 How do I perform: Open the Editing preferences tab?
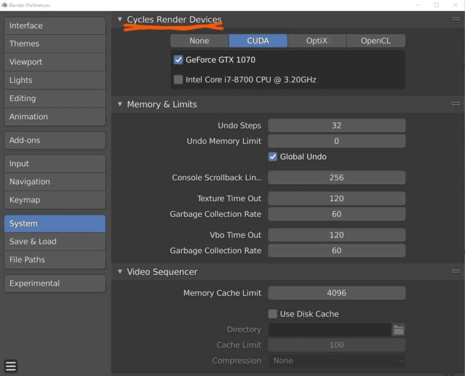click(55, 98)
